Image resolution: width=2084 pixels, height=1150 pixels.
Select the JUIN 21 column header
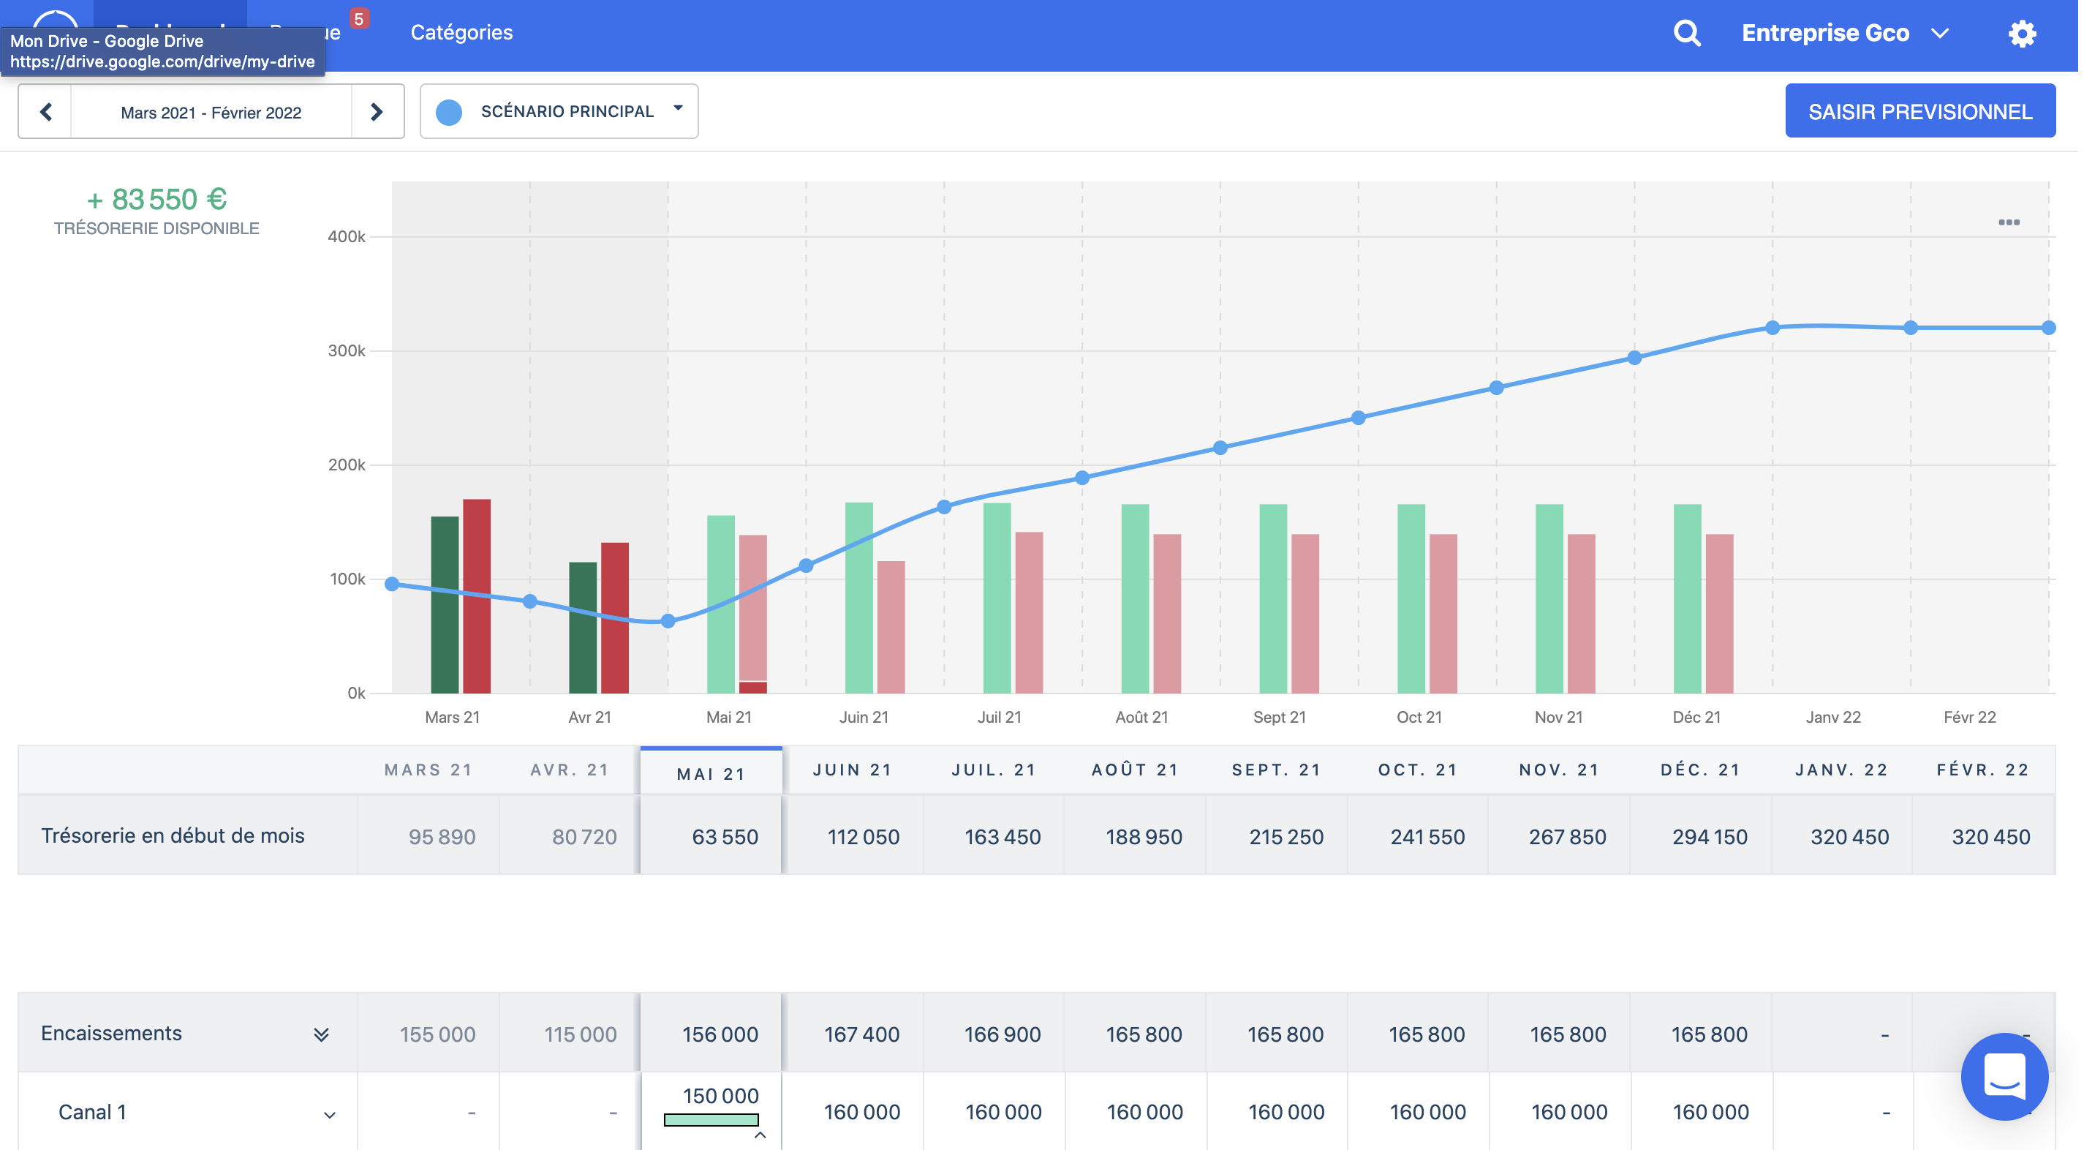point(853,771)
